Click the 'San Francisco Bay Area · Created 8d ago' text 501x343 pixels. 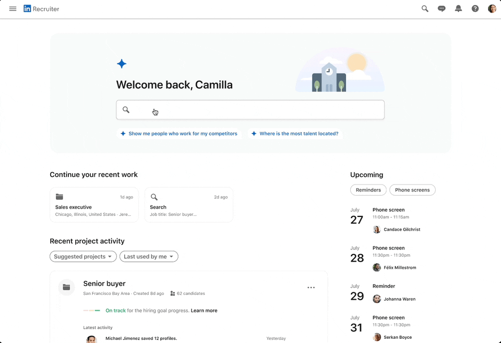124,293
